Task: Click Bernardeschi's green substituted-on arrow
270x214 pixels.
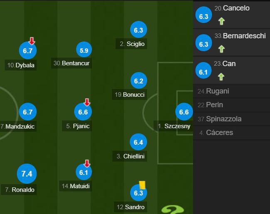Action: click(221, 49)
